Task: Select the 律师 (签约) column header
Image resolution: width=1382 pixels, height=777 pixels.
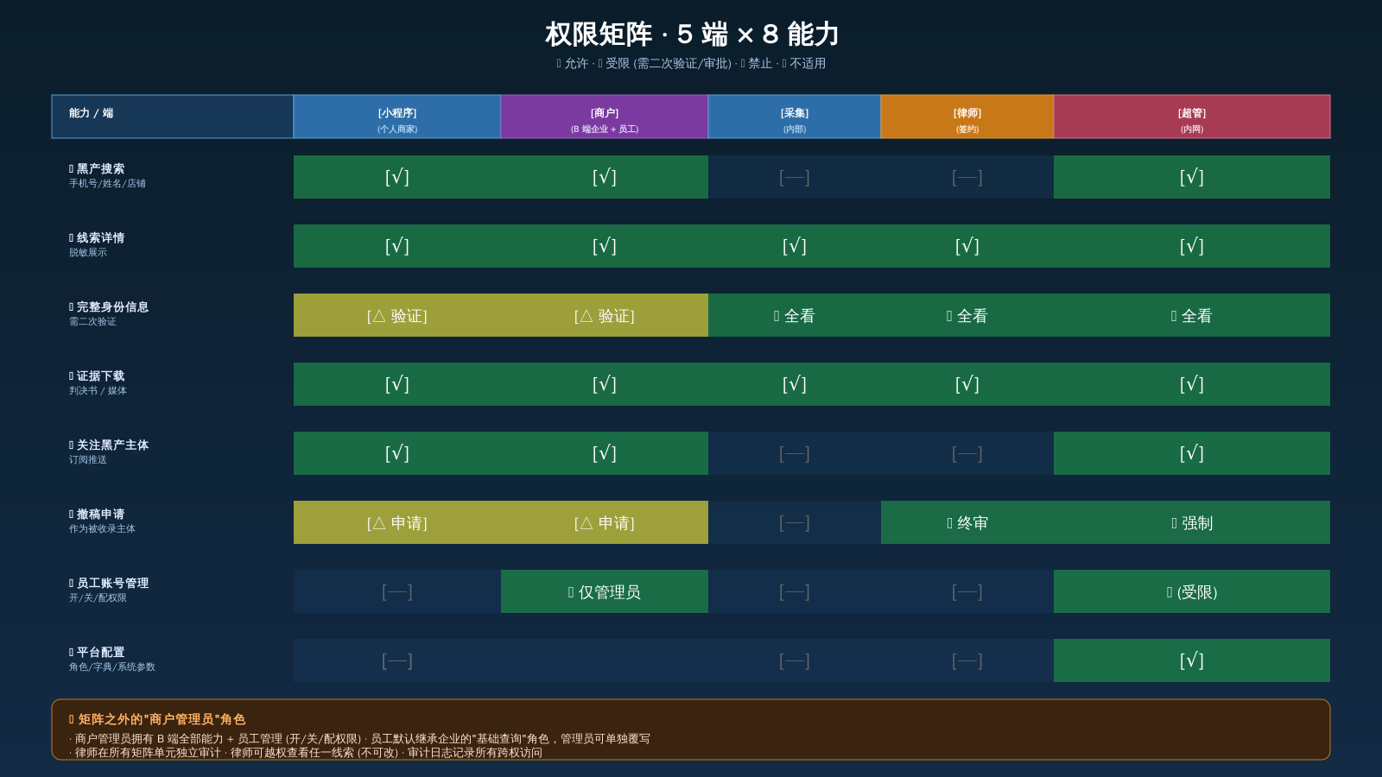Action: coord(967,117)
